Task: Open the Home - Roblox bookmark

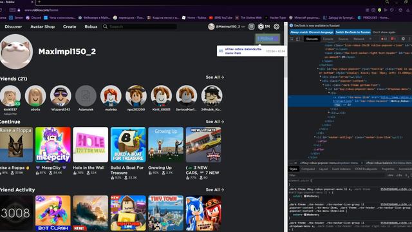Action: 194,17
